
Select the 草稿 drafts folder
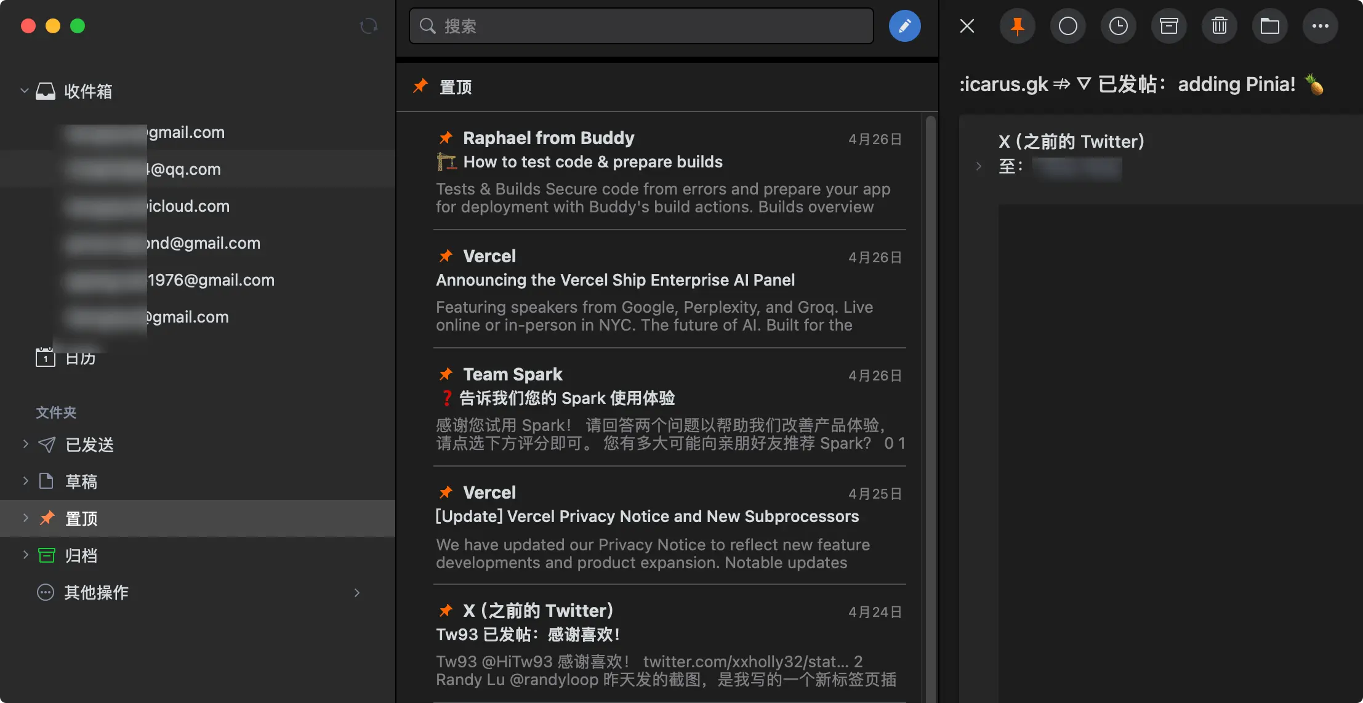pyautogui.click(x=82, y=481)
